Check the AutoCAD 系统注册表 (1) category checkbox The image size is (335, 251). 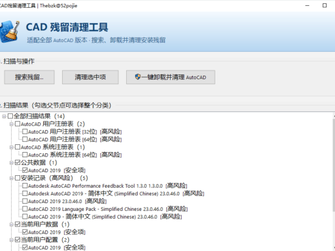pyautogui.click(x=17, y=147)
